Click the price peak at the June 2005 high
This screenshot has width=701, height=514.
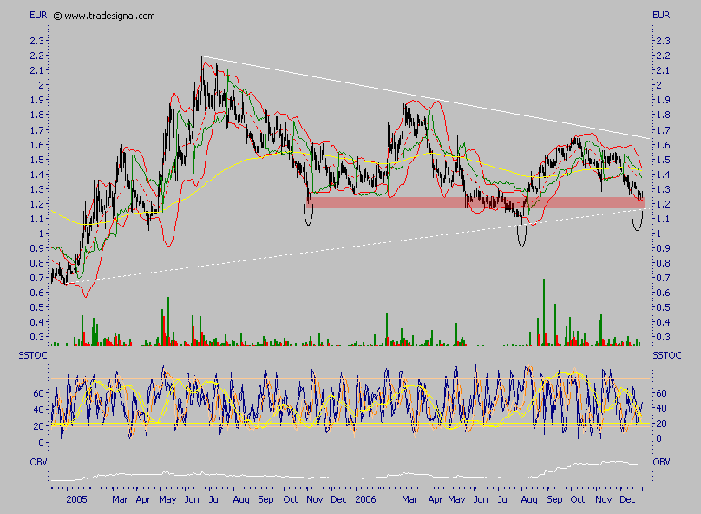point(201,59)
